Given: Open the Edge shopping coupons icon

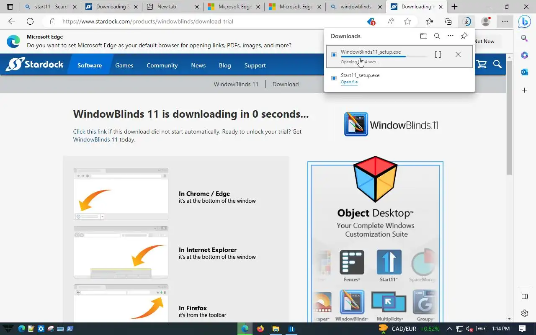Looking at the screenshot, I should [371, 21].
